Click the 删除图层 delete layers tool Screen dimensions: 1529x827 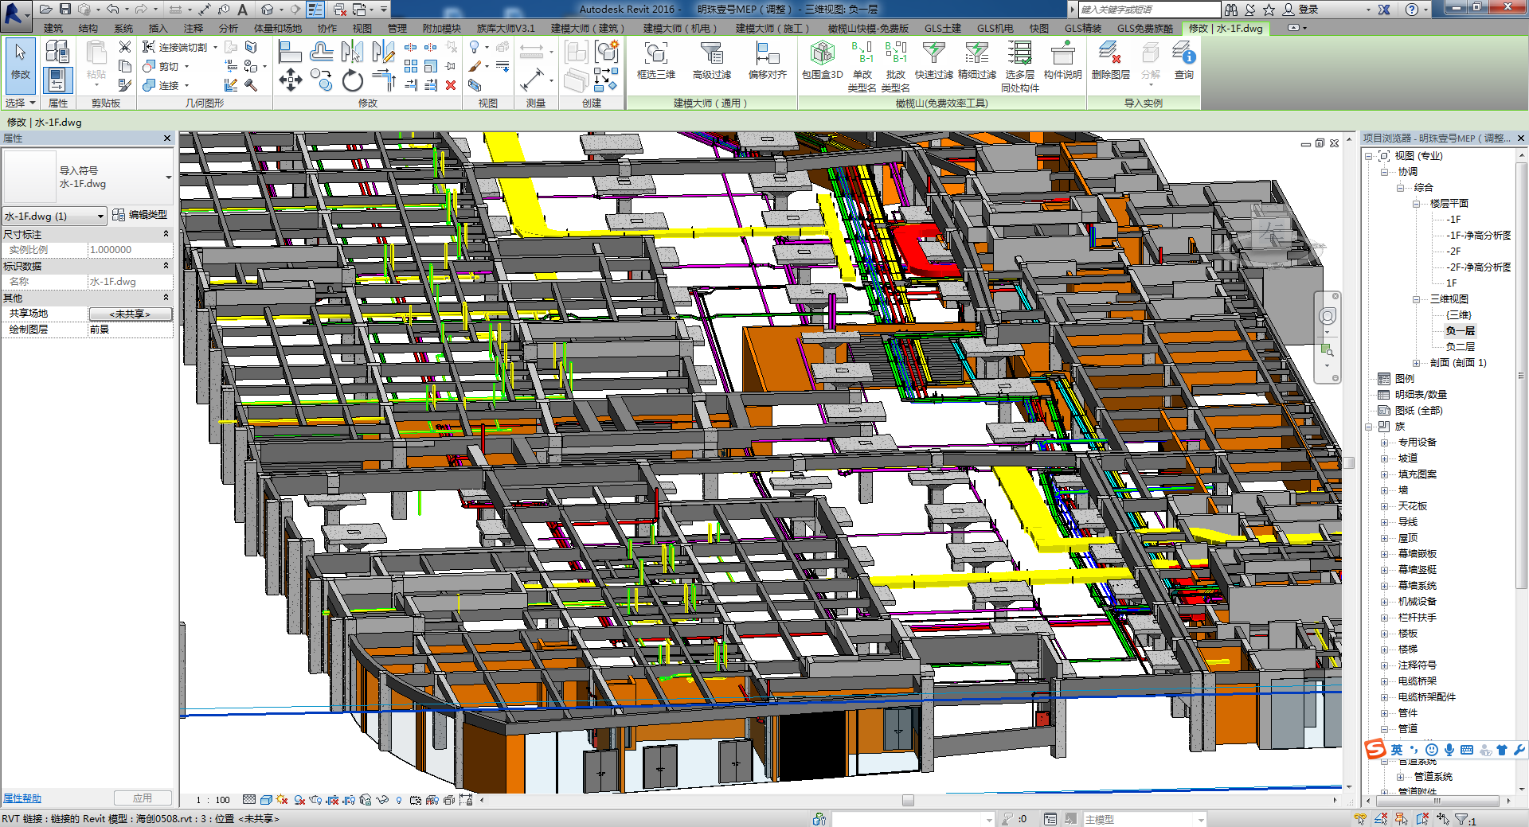point(1110,60)
